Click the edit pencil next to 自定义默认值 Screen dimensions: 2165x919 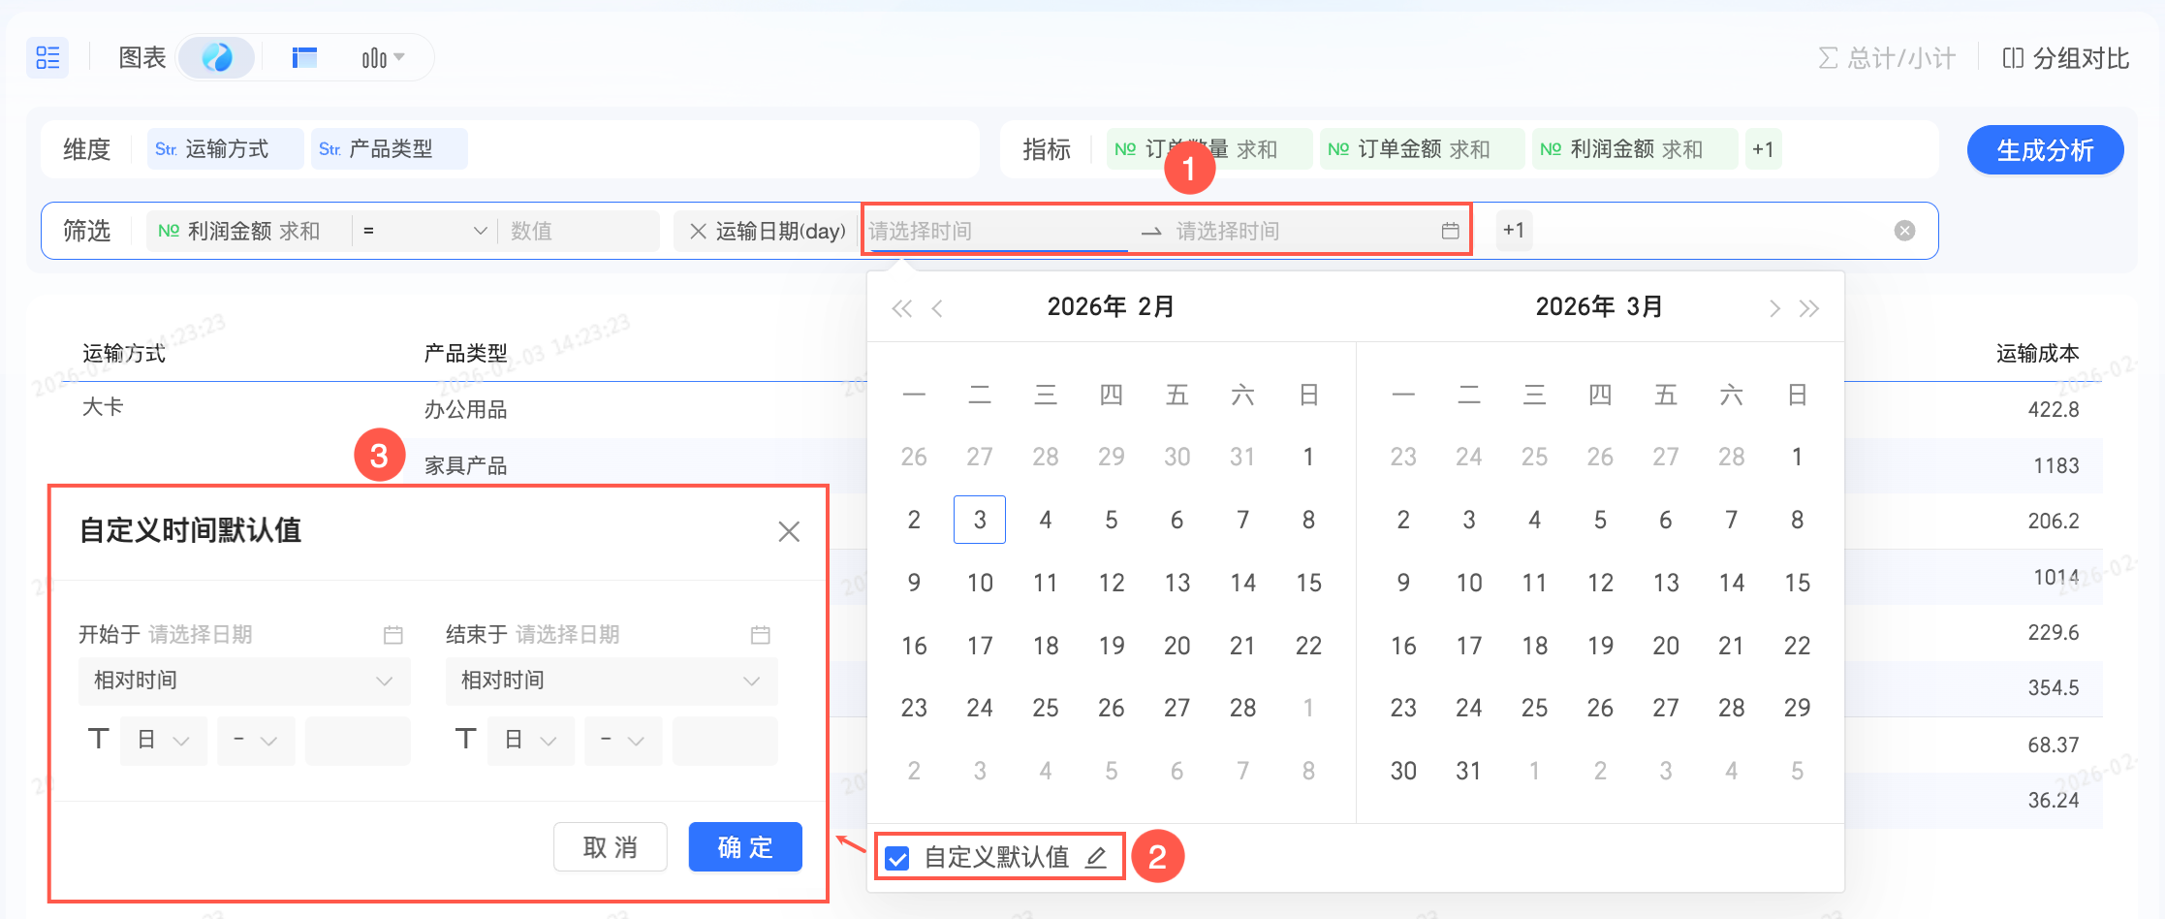click(x=1096, y=857)
